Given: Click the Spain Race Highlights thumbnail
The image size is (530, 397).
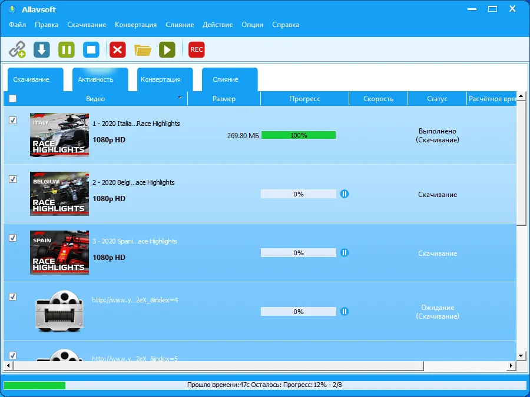Looking at the screenshot, I should 59,252.
